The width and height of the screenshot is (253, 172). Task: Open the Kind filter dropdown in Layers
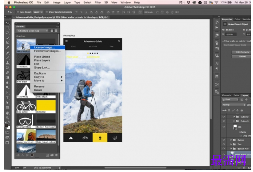(230, 100)
